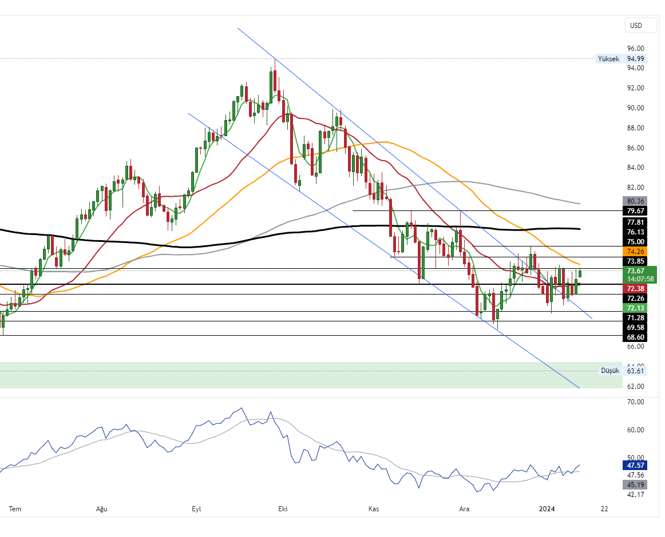This screenshot has width=665, height=537.
Task: Select the red 72.38 moving average label
Action: pyautogui.click(x=636, y=289)
